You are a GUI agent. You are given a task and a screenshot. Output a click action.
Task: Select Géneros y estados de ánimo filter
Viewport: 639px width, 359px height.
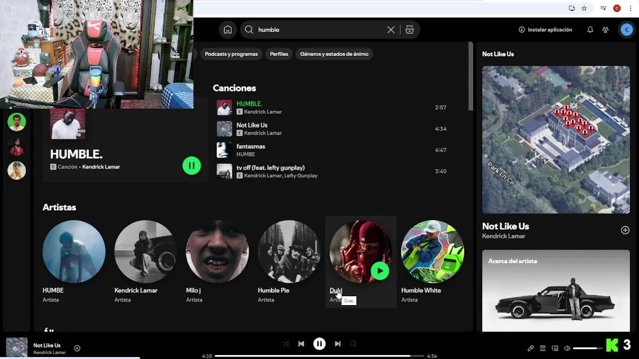coord(334,54)
